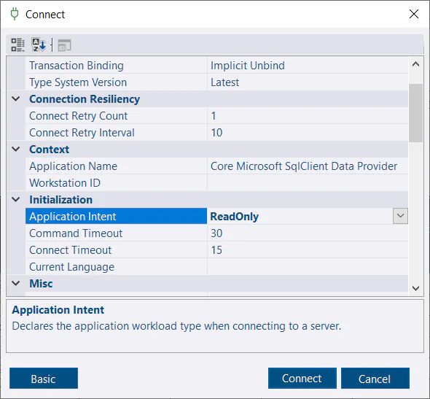Select the Command Timeout property
The height and width of the screenshot is (399, 430).
(117, 233)
